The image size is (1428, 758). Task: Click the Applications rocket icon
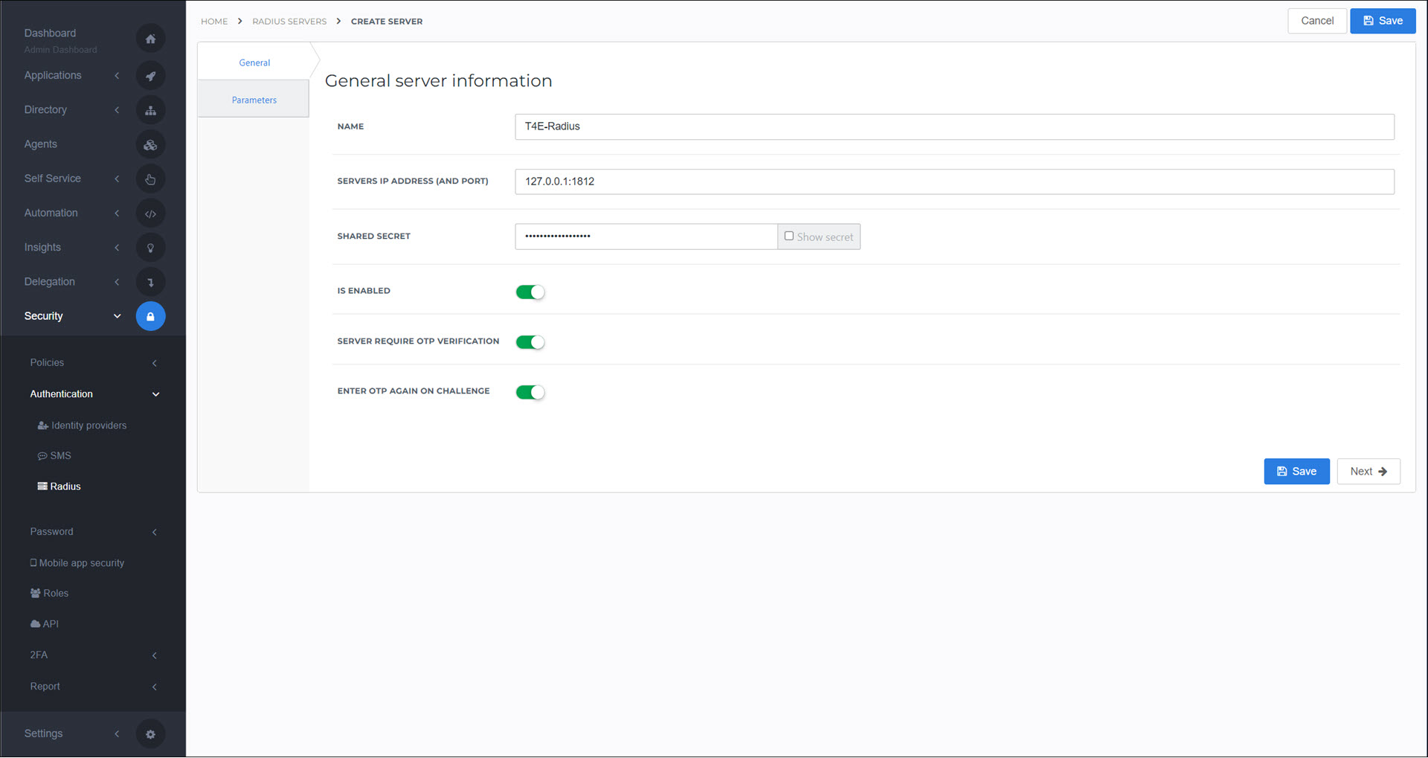(x=150, y=76)
